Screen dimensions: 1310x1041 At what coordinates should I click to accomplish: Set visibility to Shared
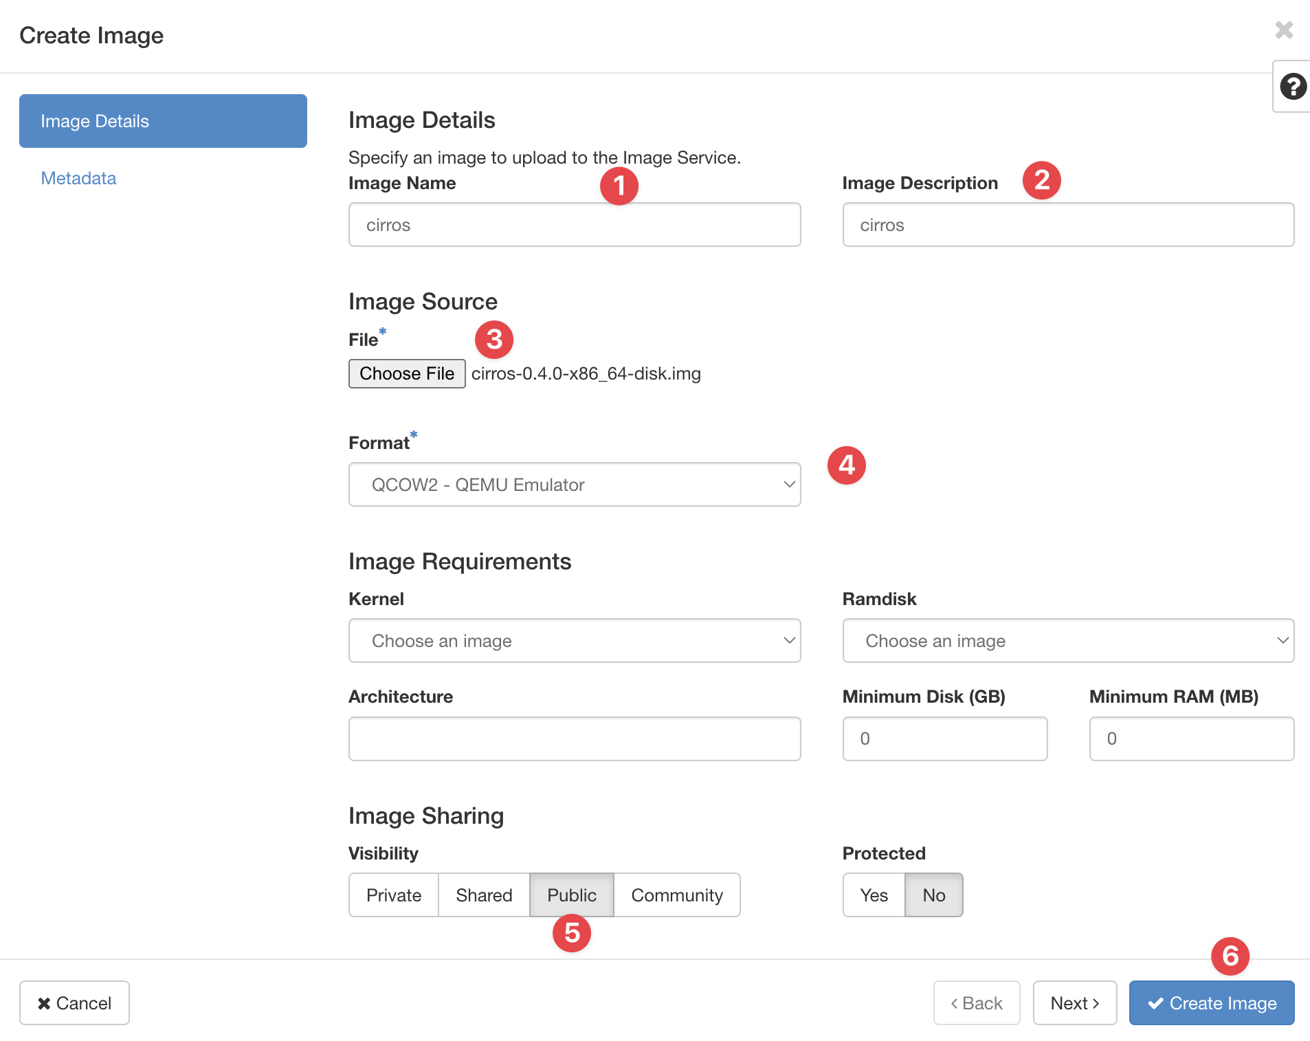(483, 895)
